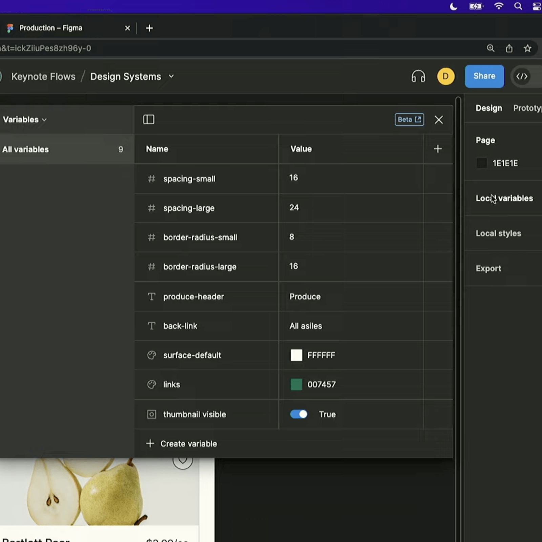This screenshot has width=542, height=542.
Task: Click the audio headphones icon
Action: [x=417, y=76]
